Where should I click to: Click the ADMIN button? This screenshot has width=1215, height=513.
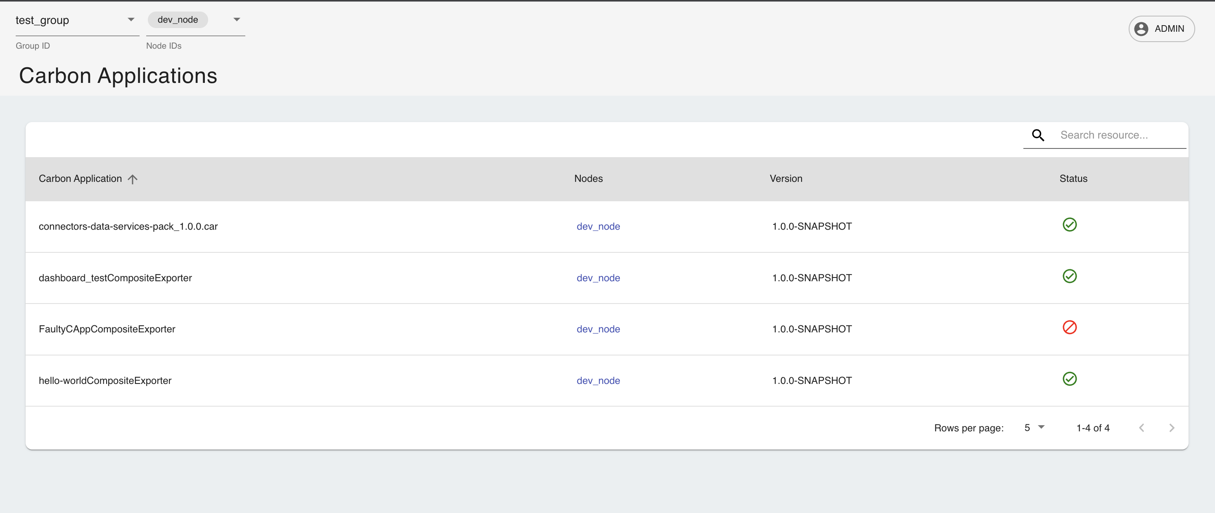(x=1161, y=29)
